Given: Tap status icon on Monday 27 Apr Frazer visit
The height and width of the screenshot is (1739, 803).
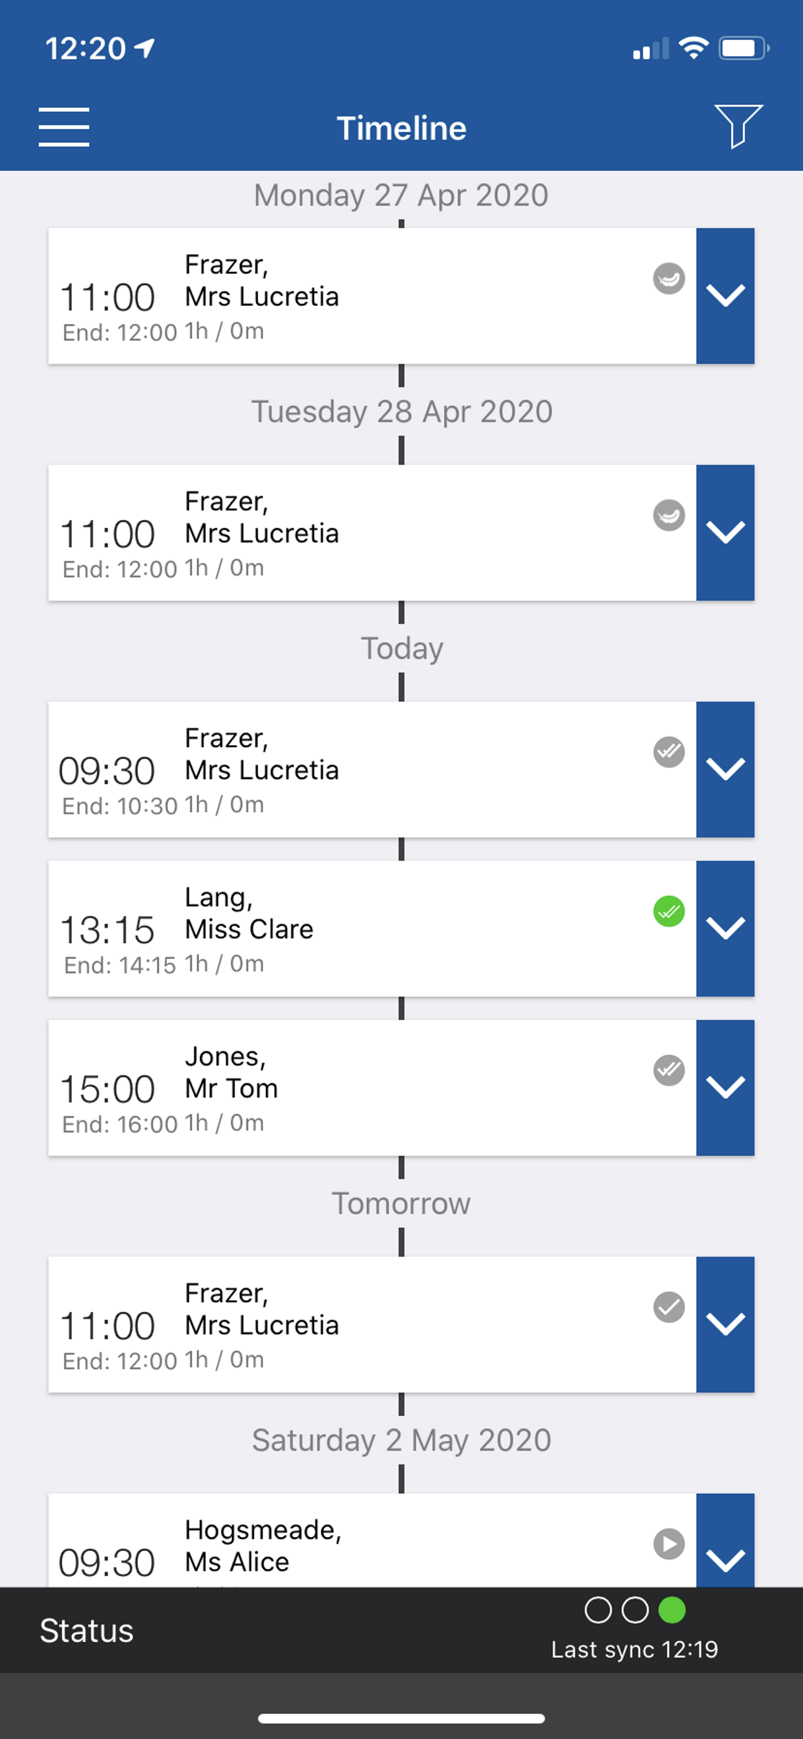Looking at the screenshot, I should [669, 278].
